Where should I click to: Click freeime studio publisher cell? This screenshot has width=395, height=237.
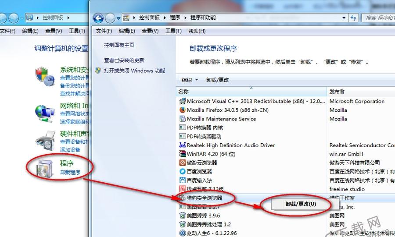pos(347,189)
